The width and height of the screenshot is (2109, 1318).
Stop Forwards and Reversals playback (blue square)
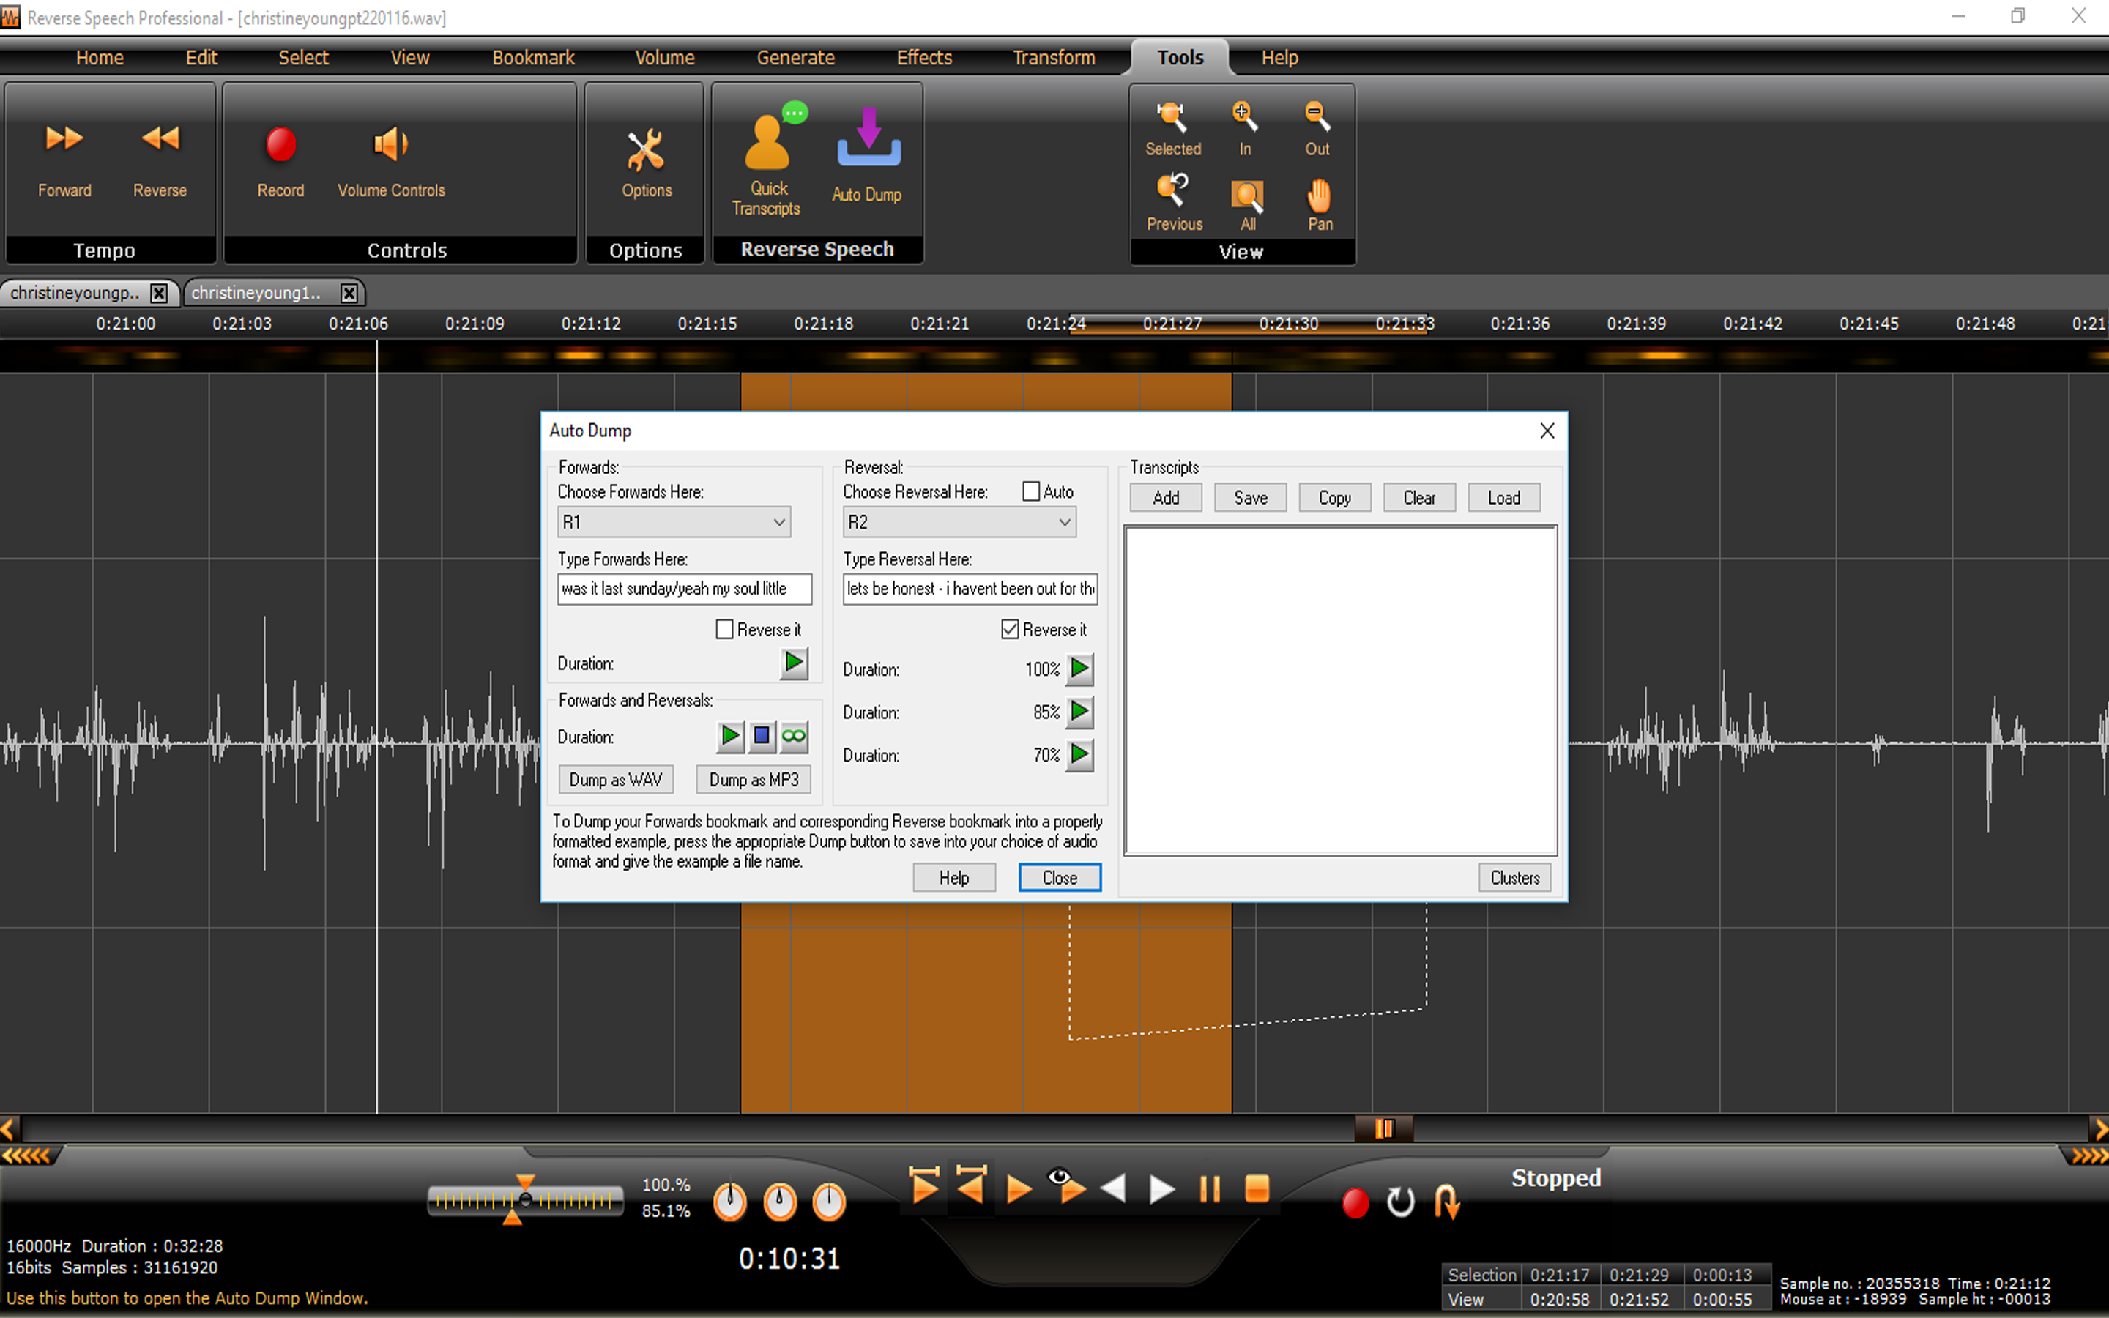click(x=762, y=737)
